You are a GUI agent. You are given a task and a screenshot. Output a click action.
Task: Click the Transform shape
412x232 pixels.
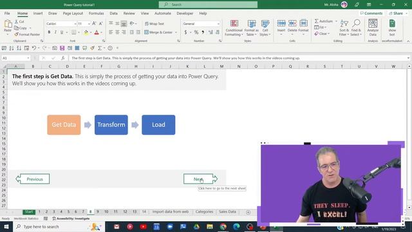click(111, 124)
